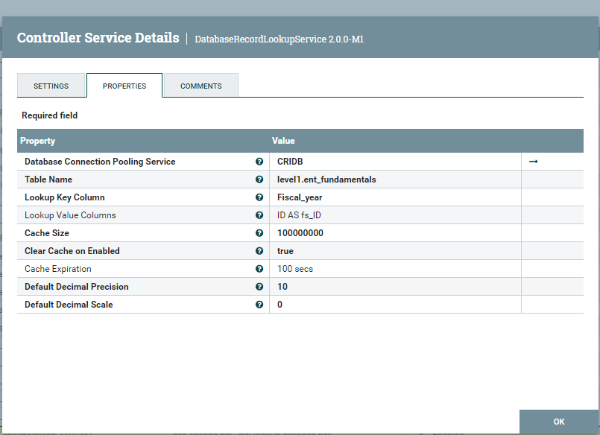Click help icon for Database Connection Pooling Service

pyautogui.click(x=259, y=162)
